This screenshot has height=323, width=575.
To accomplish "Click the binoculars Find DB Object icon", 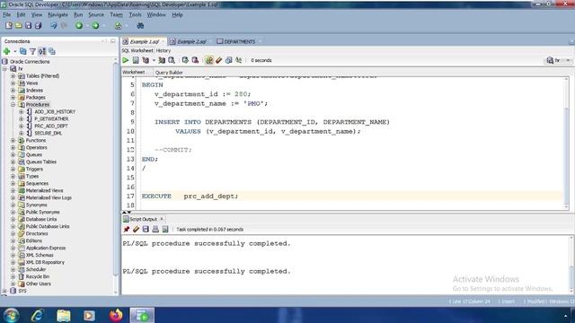I will 140,26.
